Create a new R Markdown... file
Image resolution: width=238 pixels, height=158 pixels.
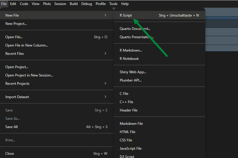coord(160,50)
